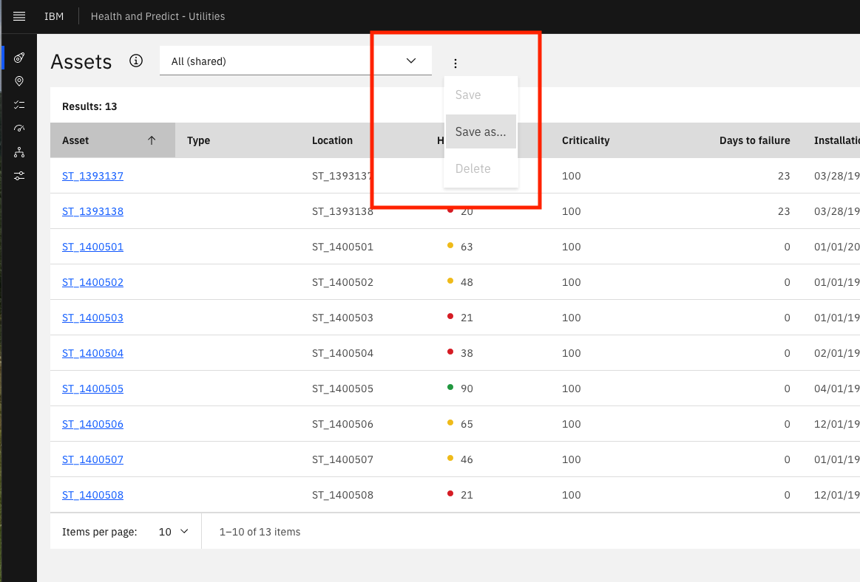
Task: Open asset link ST_1400505
Action: [92, 388]
